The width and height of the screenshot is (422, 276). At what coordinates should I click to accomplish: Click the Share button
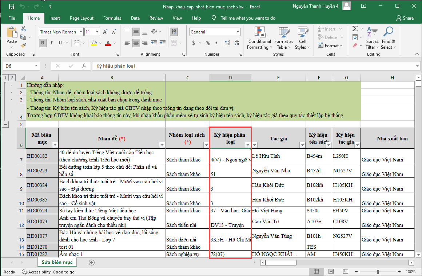405,18
